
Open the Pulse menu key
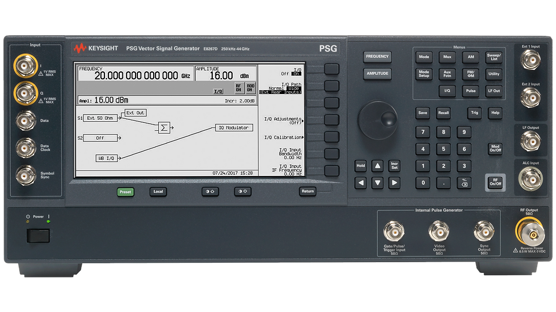471,91
